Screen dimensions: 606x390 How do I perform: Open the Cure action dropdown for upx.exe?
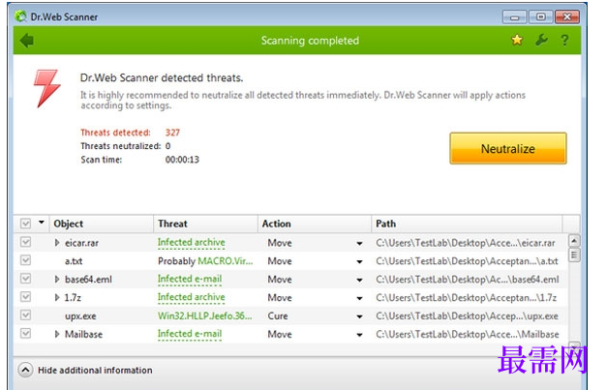[x=359, y=316]
